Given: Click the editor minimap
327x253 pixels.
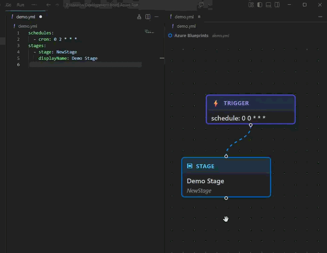Looking at the screenshot, I should [149, 32].
